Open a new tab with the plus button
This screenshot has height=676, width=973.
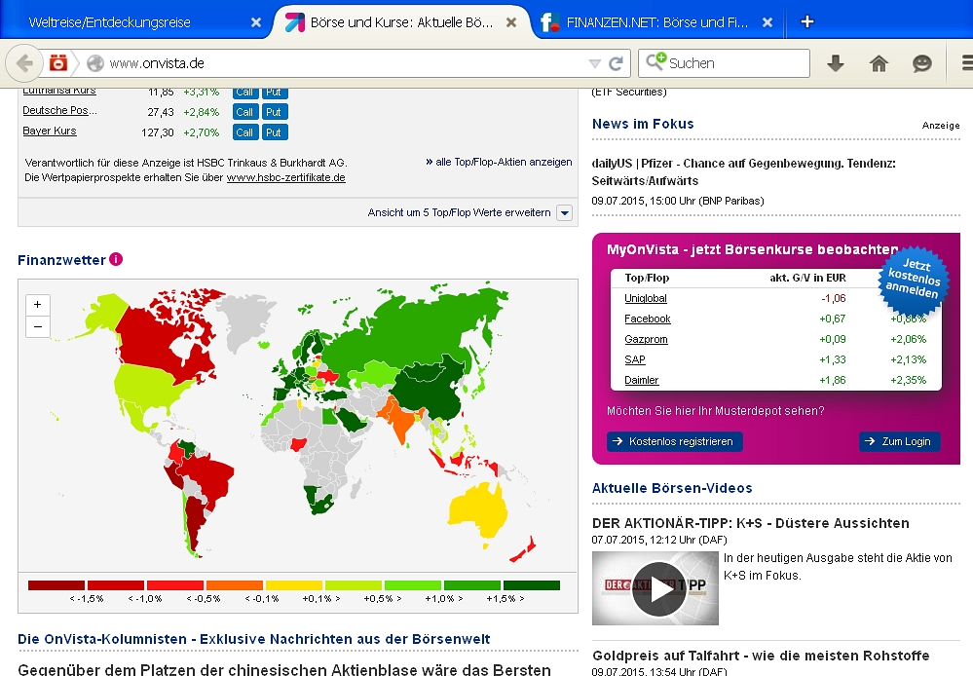point(807,22)
